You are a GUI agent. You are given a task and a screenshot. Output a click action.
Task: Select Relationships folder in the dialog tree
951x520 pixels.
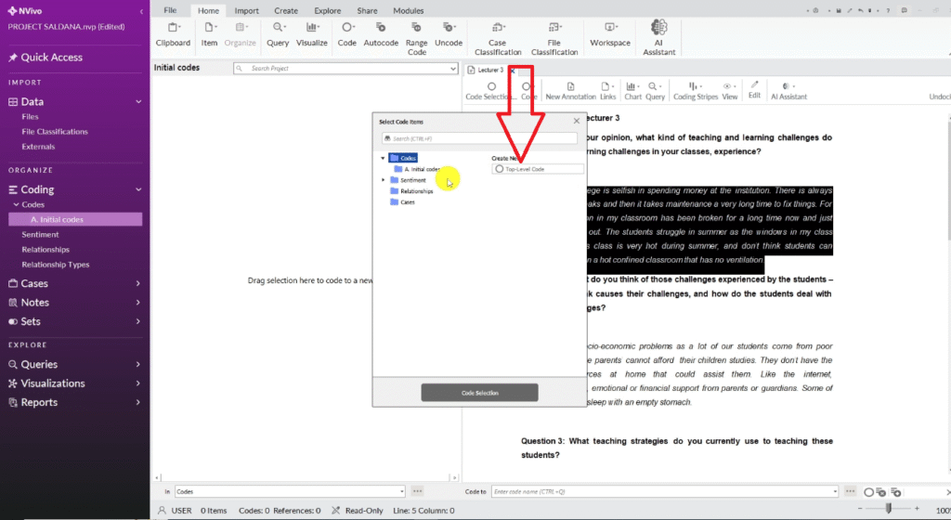pyautogui.click(x=416, y=190)
